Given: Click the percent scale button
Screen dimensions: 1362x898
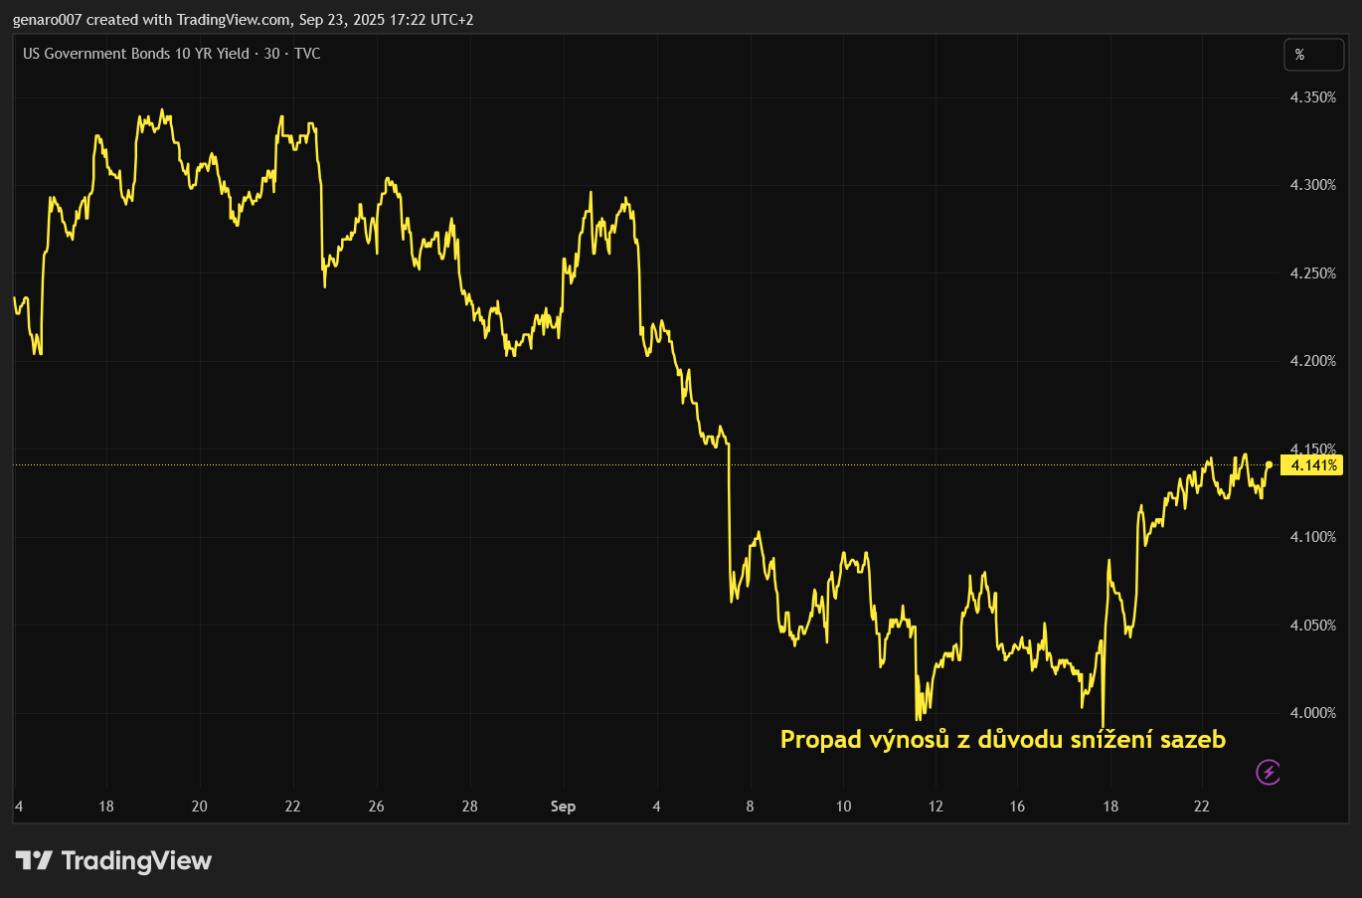Looking at the screenshot, I should tap(1313, 55).
